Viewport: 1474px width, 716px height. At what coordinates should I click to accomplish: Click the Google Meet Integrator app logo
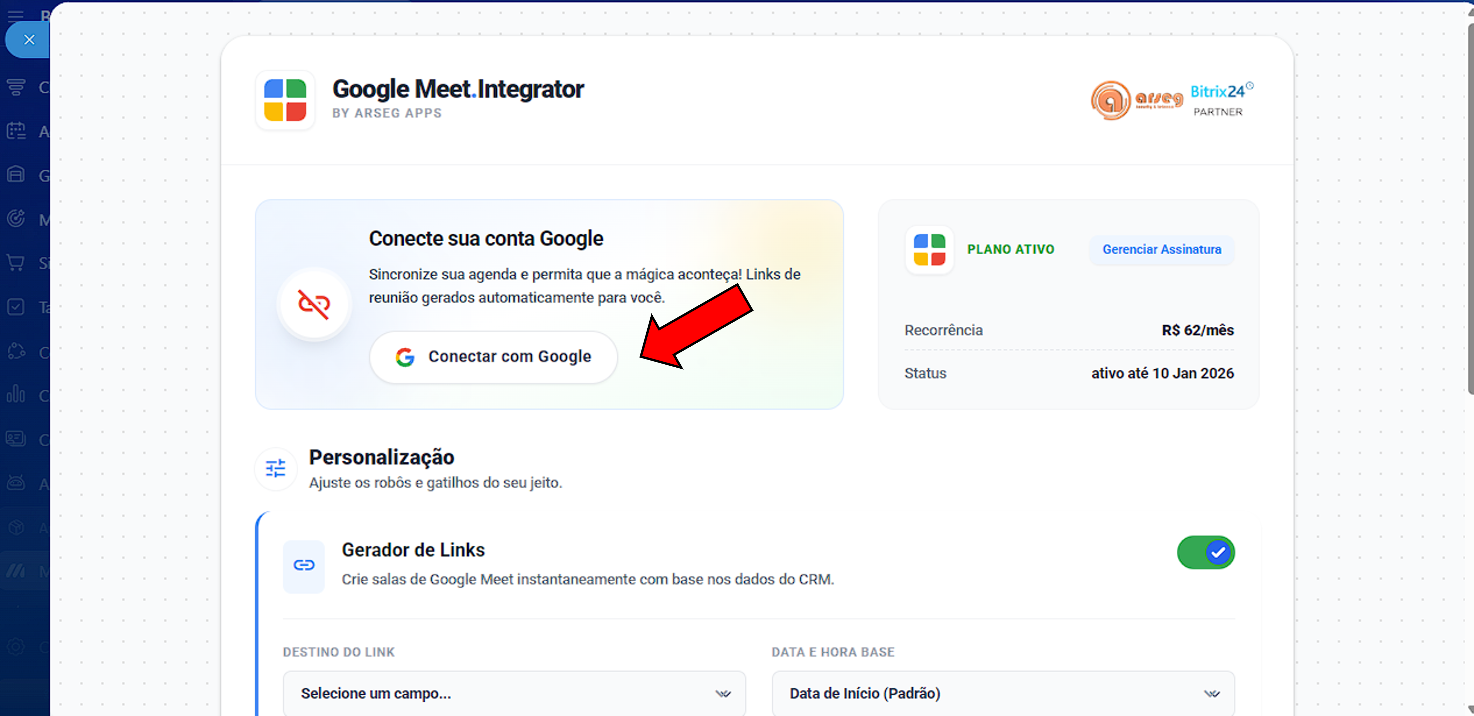(285, 100)
